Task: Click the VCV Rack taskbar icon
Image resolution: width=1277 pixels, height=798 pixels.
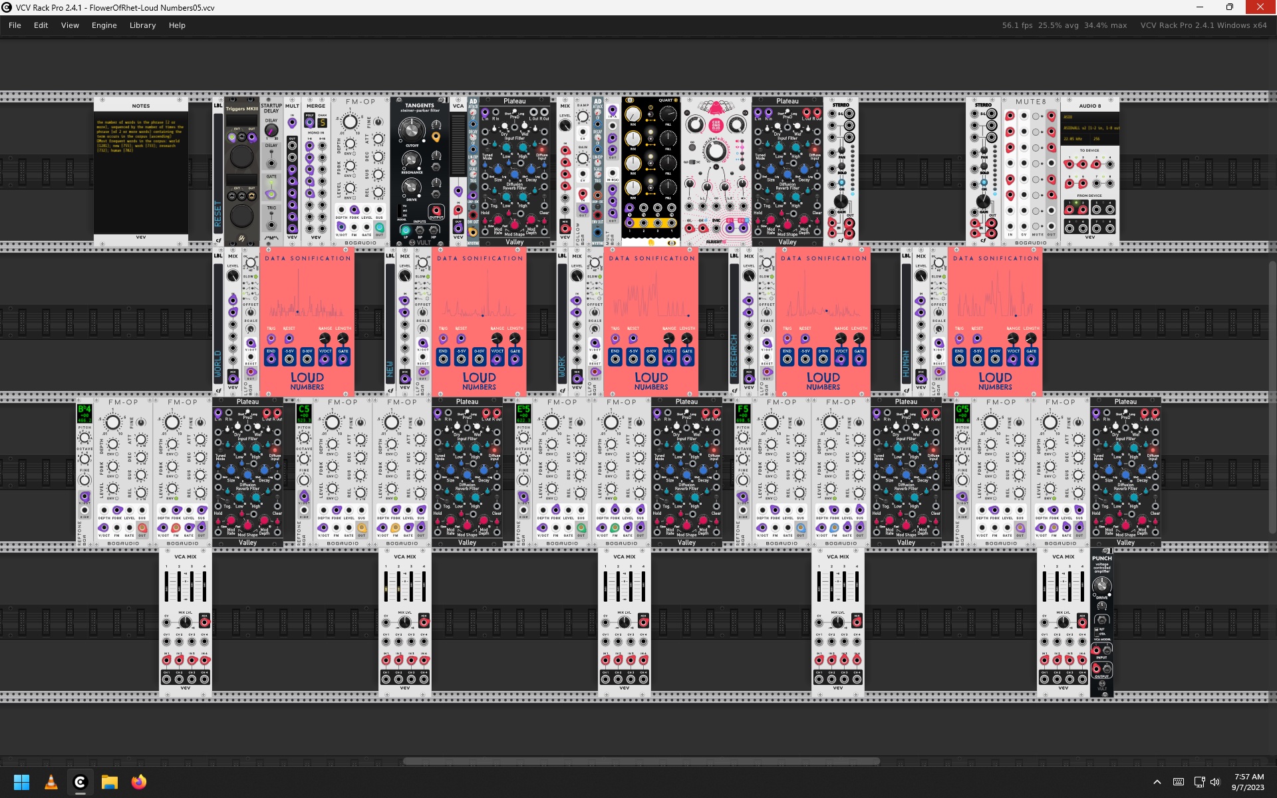Action: click(x=80, y=782)
